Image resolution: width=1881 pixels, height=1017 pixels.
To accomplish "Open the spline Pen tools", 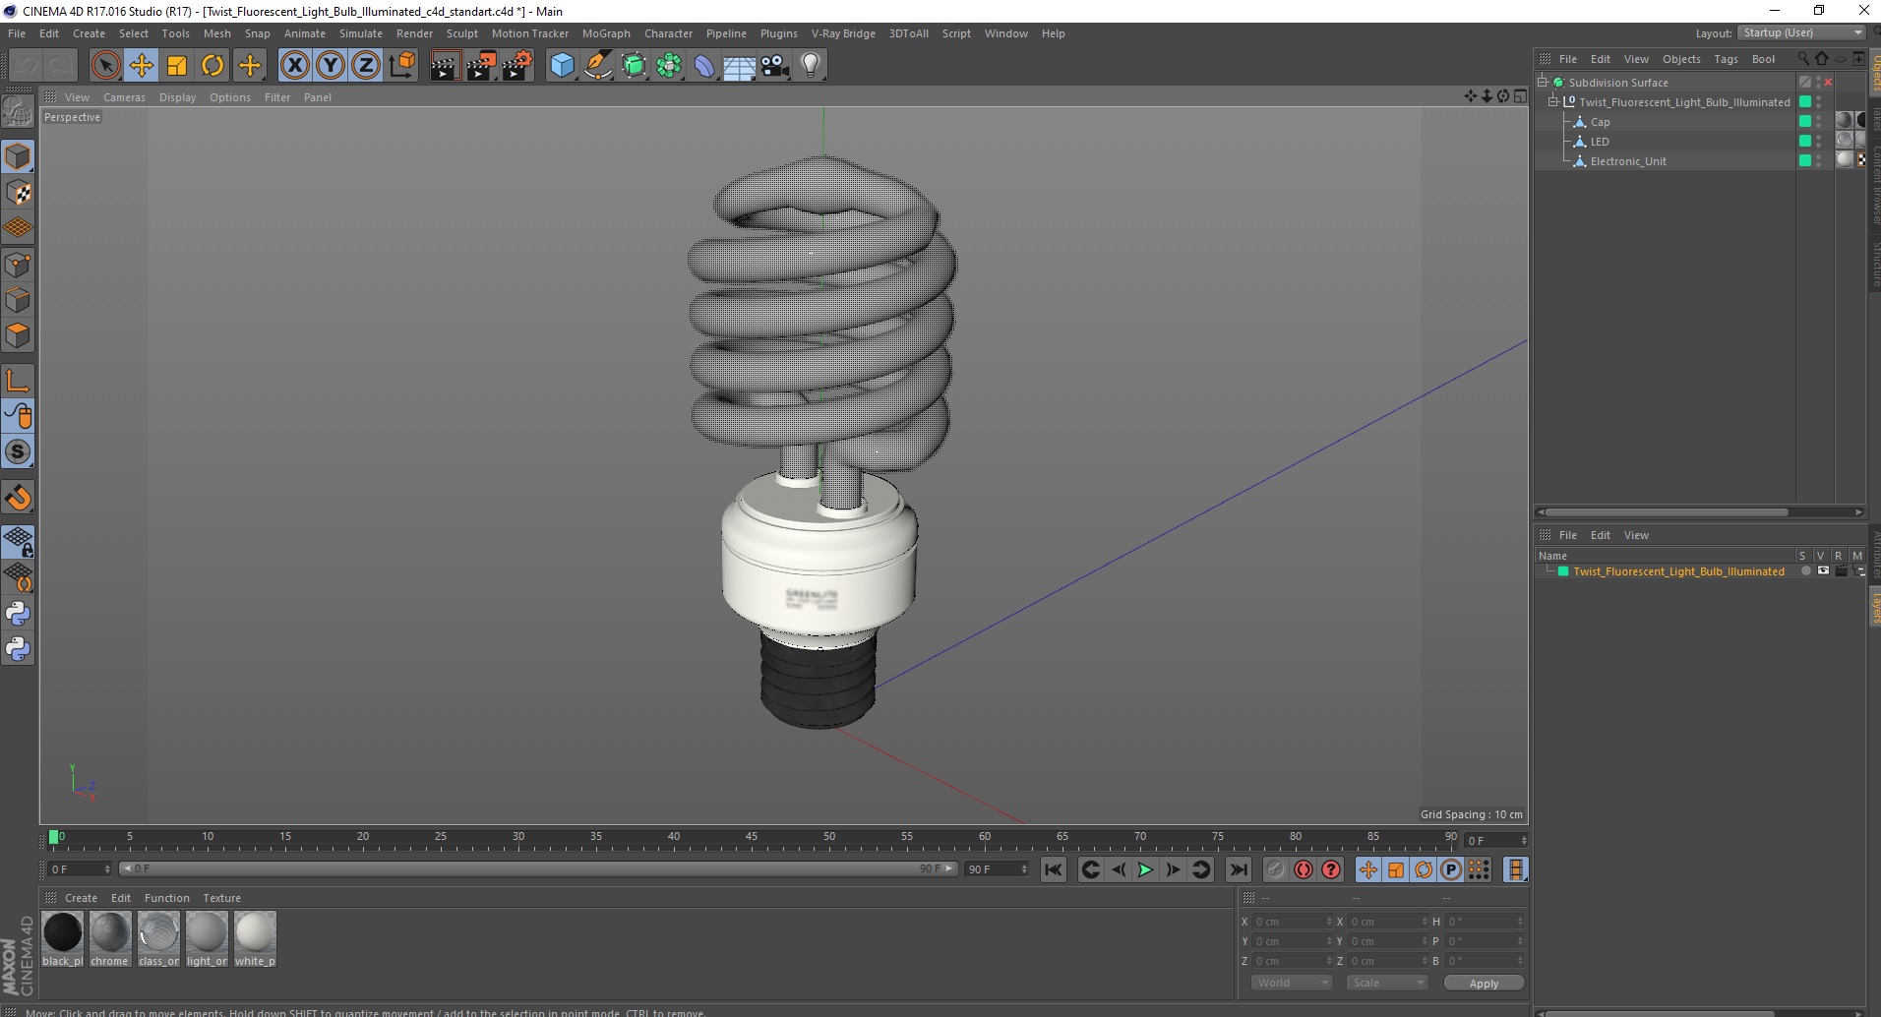I will [x=598, y=66].
